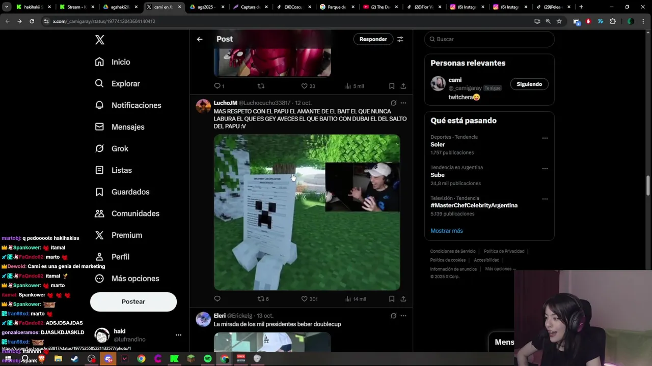Like the top post showing 23 likes
Image resolution: width=652 pixels, height=366 pixels.
click(x=308, y=86)
